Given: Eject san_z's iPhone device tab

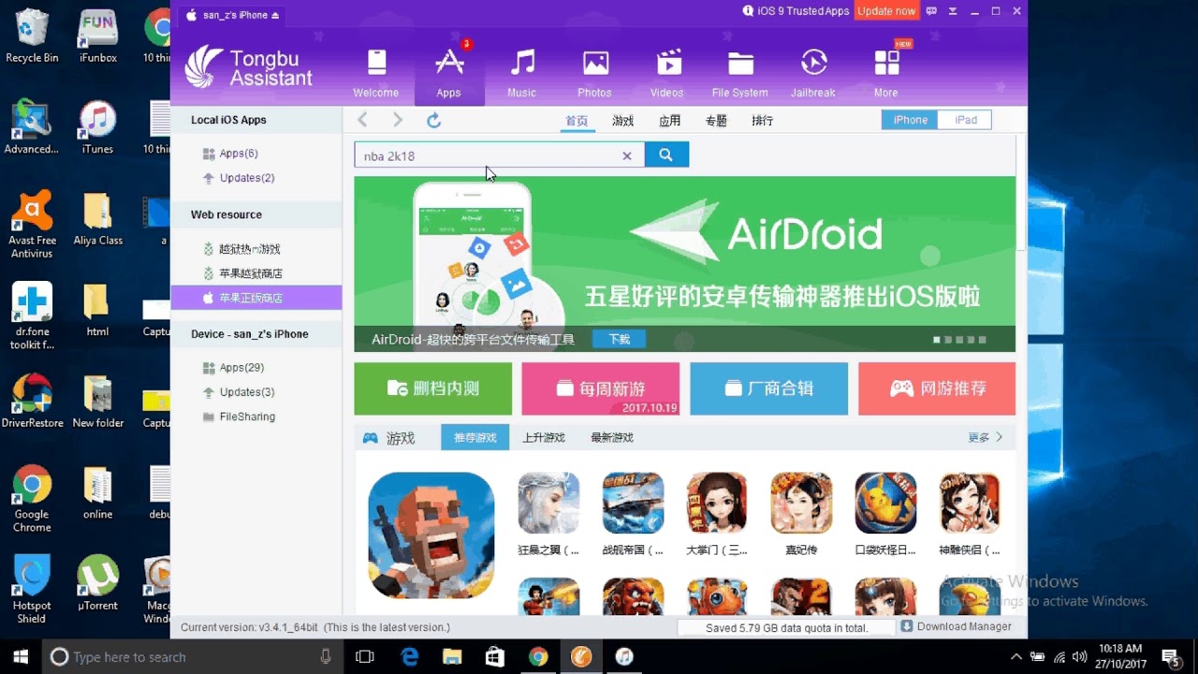Looking at the screenshot, I should 275,16.
